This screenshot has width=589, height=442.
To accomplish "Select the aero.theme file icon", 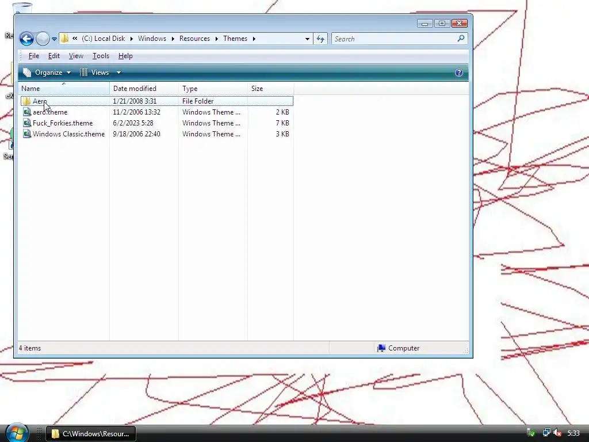I will point(26,112).
